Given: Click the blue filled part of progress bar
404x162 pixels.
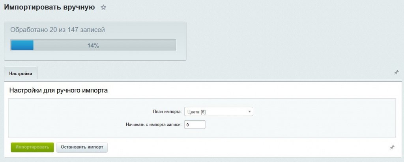Looking at the screenshot, I should 22,45.
